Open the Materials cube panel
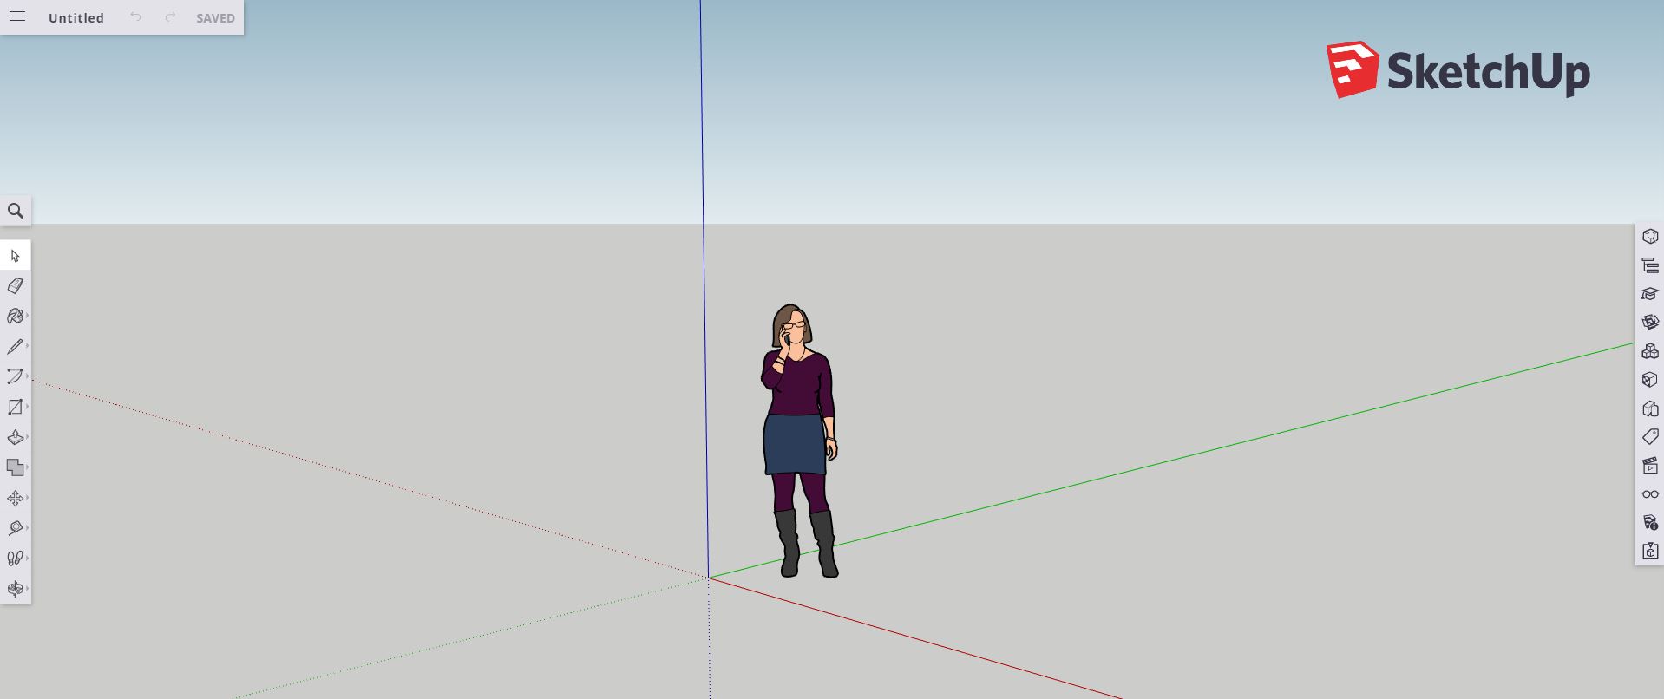Viewport: 1664px width, 699px height. [1650, 379]
